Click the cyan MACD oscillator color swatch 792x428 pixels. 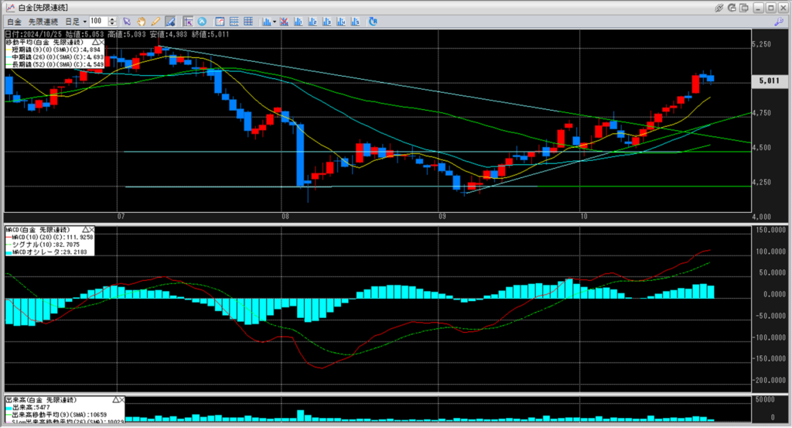[x=8, y=253]
